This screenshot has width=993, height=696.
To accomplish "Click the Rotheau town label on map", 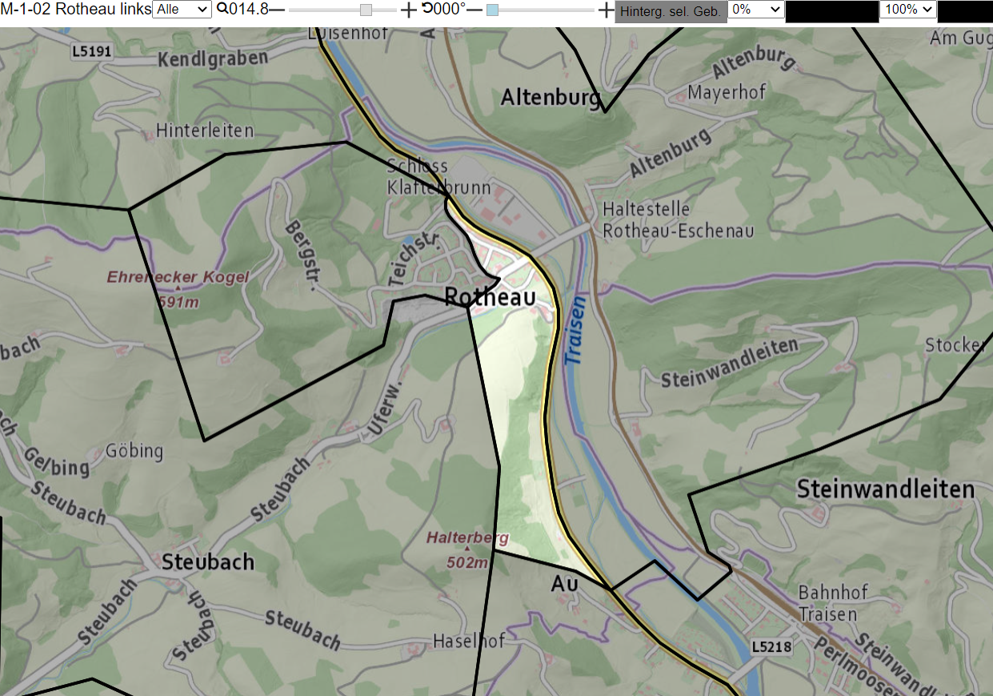I will 490,297.
